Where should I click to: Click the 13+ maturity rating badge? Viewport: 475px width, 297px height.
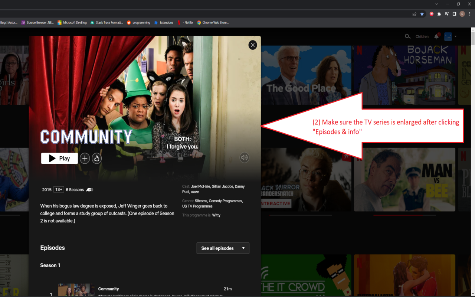[x=59, y=190]
